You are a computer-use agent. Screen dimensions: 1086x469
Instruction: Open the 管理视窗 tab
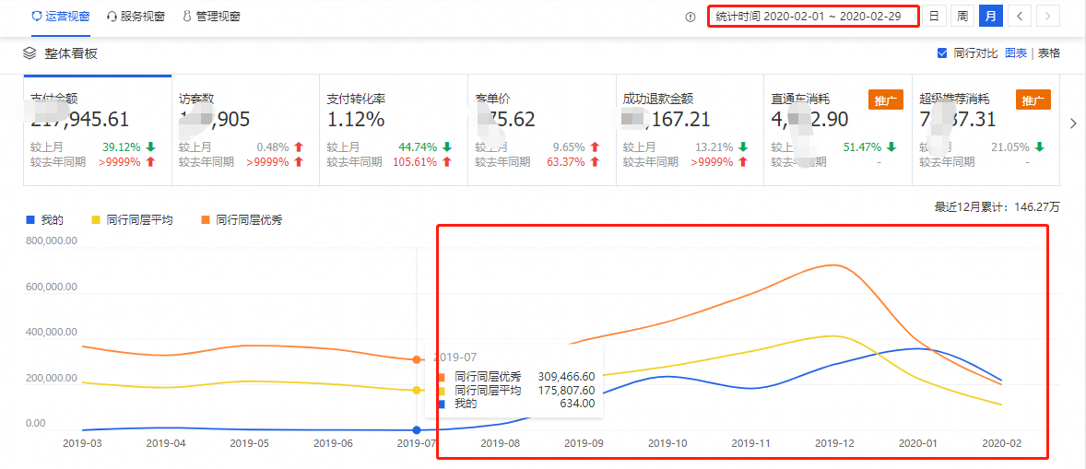coord(218,17)
